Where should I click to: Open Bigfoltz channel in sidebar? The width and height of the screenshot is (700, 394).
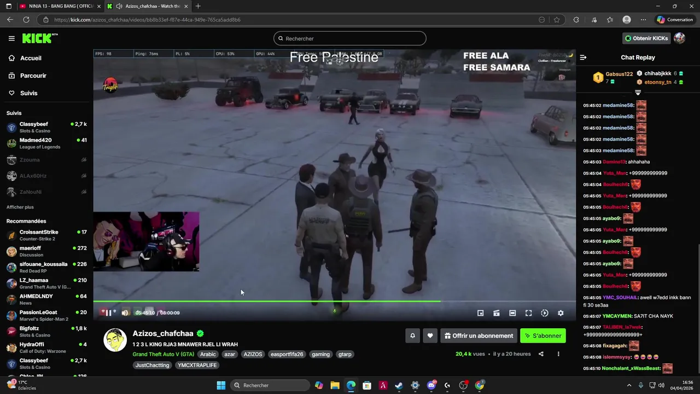pyautogui.click(x=46, y=332)
